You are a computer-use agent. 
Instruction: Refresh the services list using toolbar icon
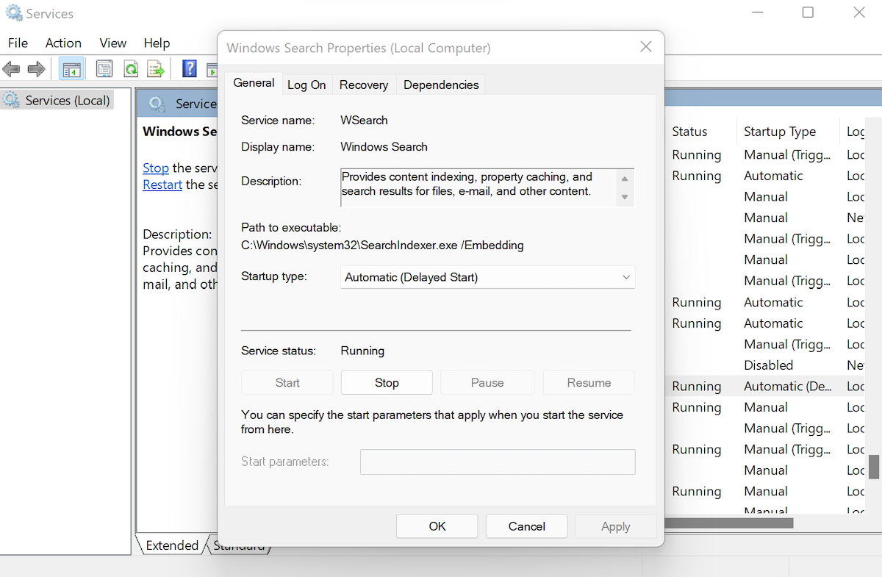[x=131, y=68]
